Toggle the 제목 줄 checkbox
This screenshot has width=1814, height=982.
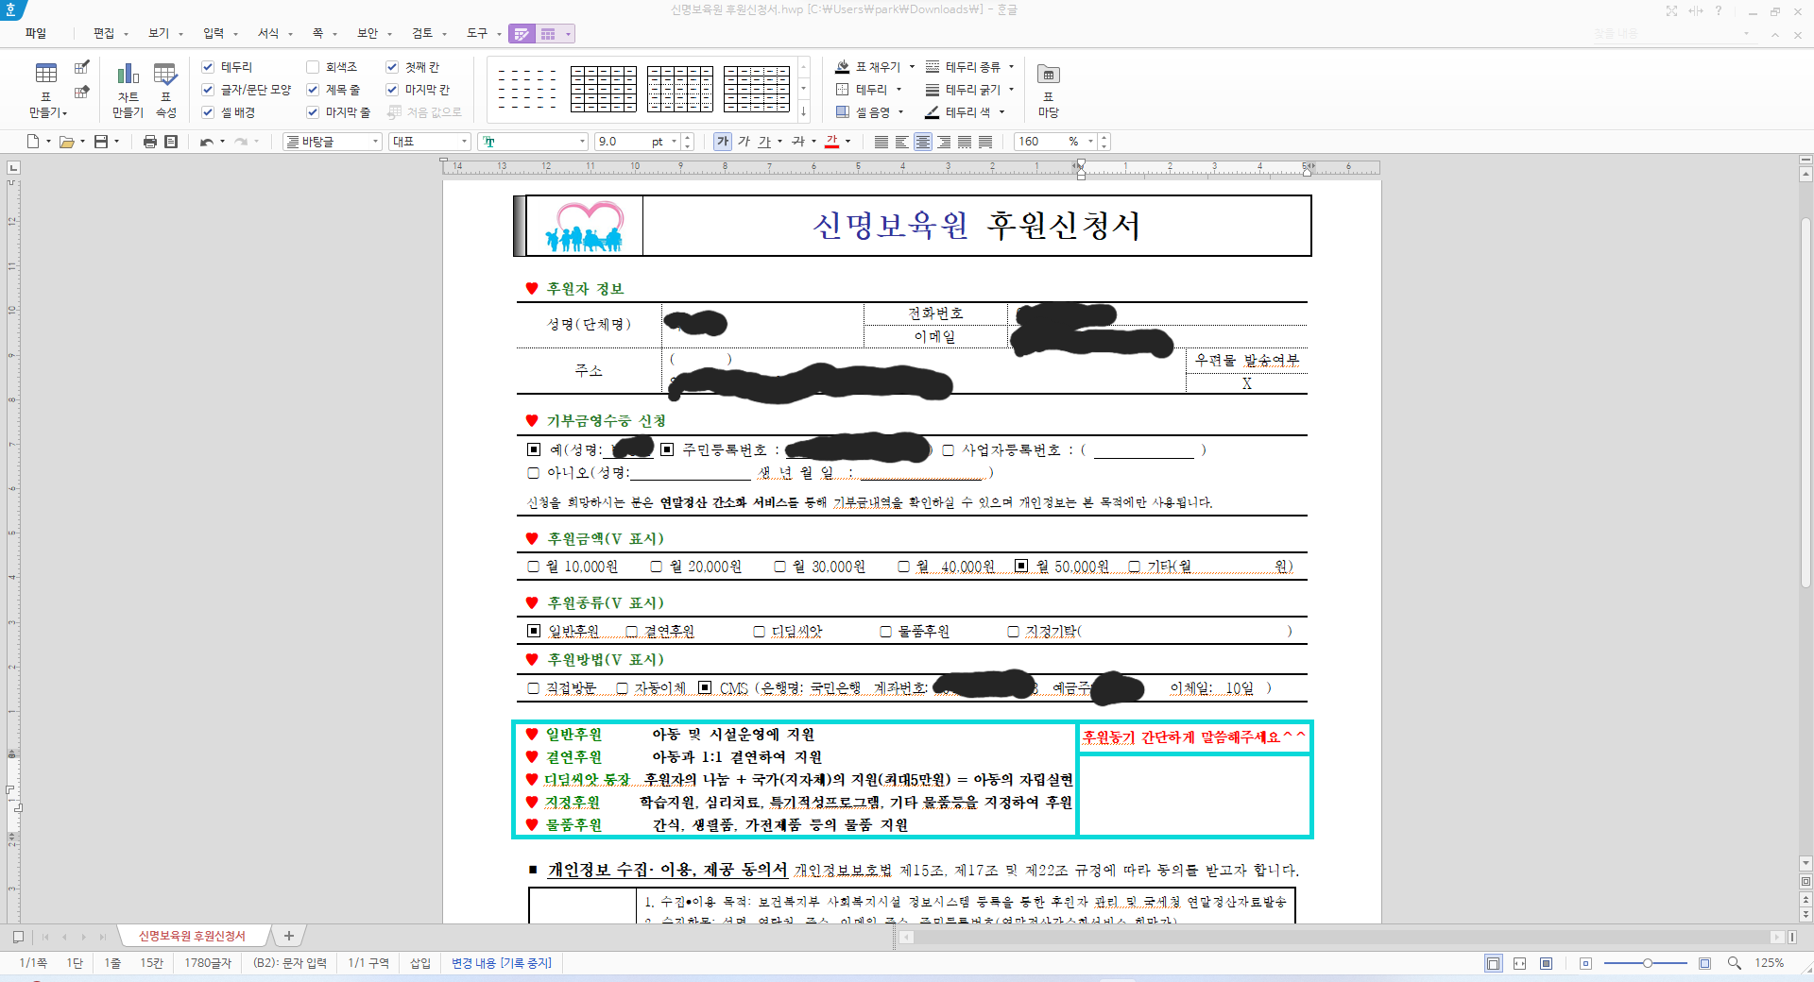click(313, 90)
